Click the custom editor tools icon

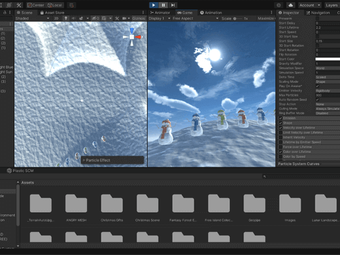click(19, 5)
